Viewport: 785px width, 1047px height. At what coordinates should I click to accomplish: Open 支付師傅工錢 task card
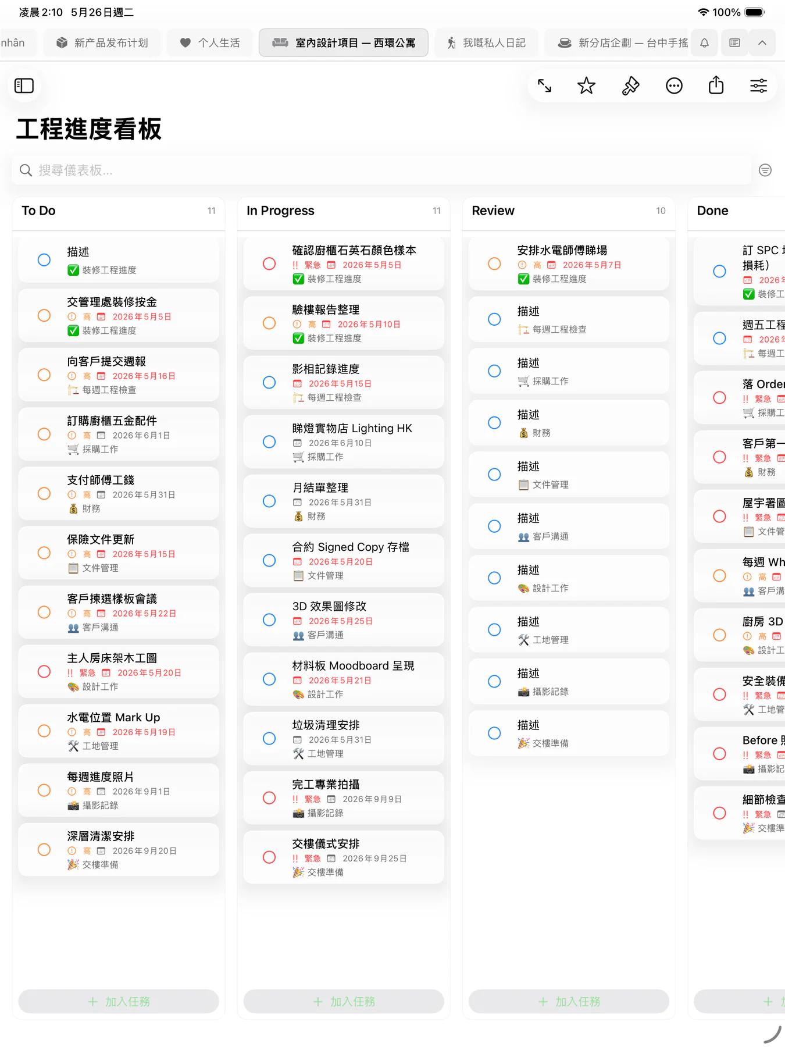click(x=119, y=493)
